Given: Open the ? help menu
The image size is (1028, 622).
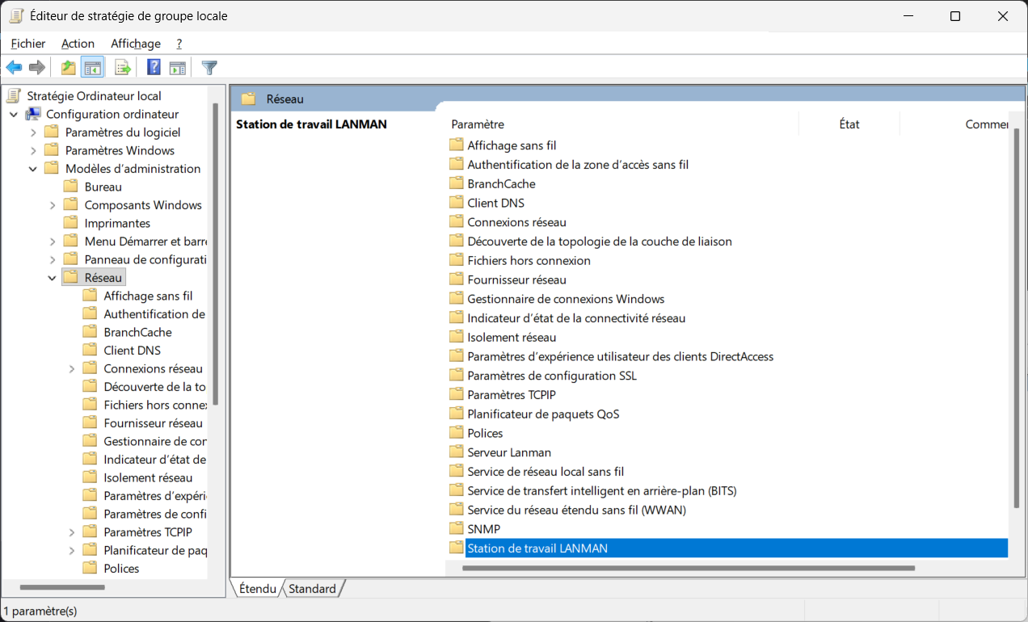Looking at the screenshot, I should [x=179, y=44].
